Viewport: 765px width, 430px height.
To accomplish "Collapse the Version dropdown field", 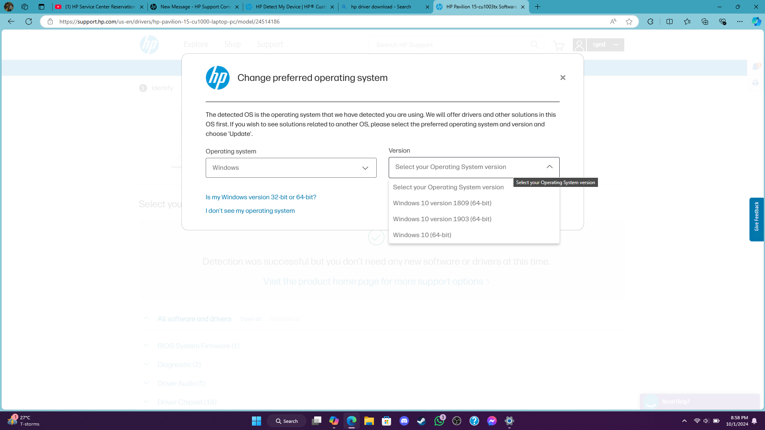I will [x=474, y=167].
